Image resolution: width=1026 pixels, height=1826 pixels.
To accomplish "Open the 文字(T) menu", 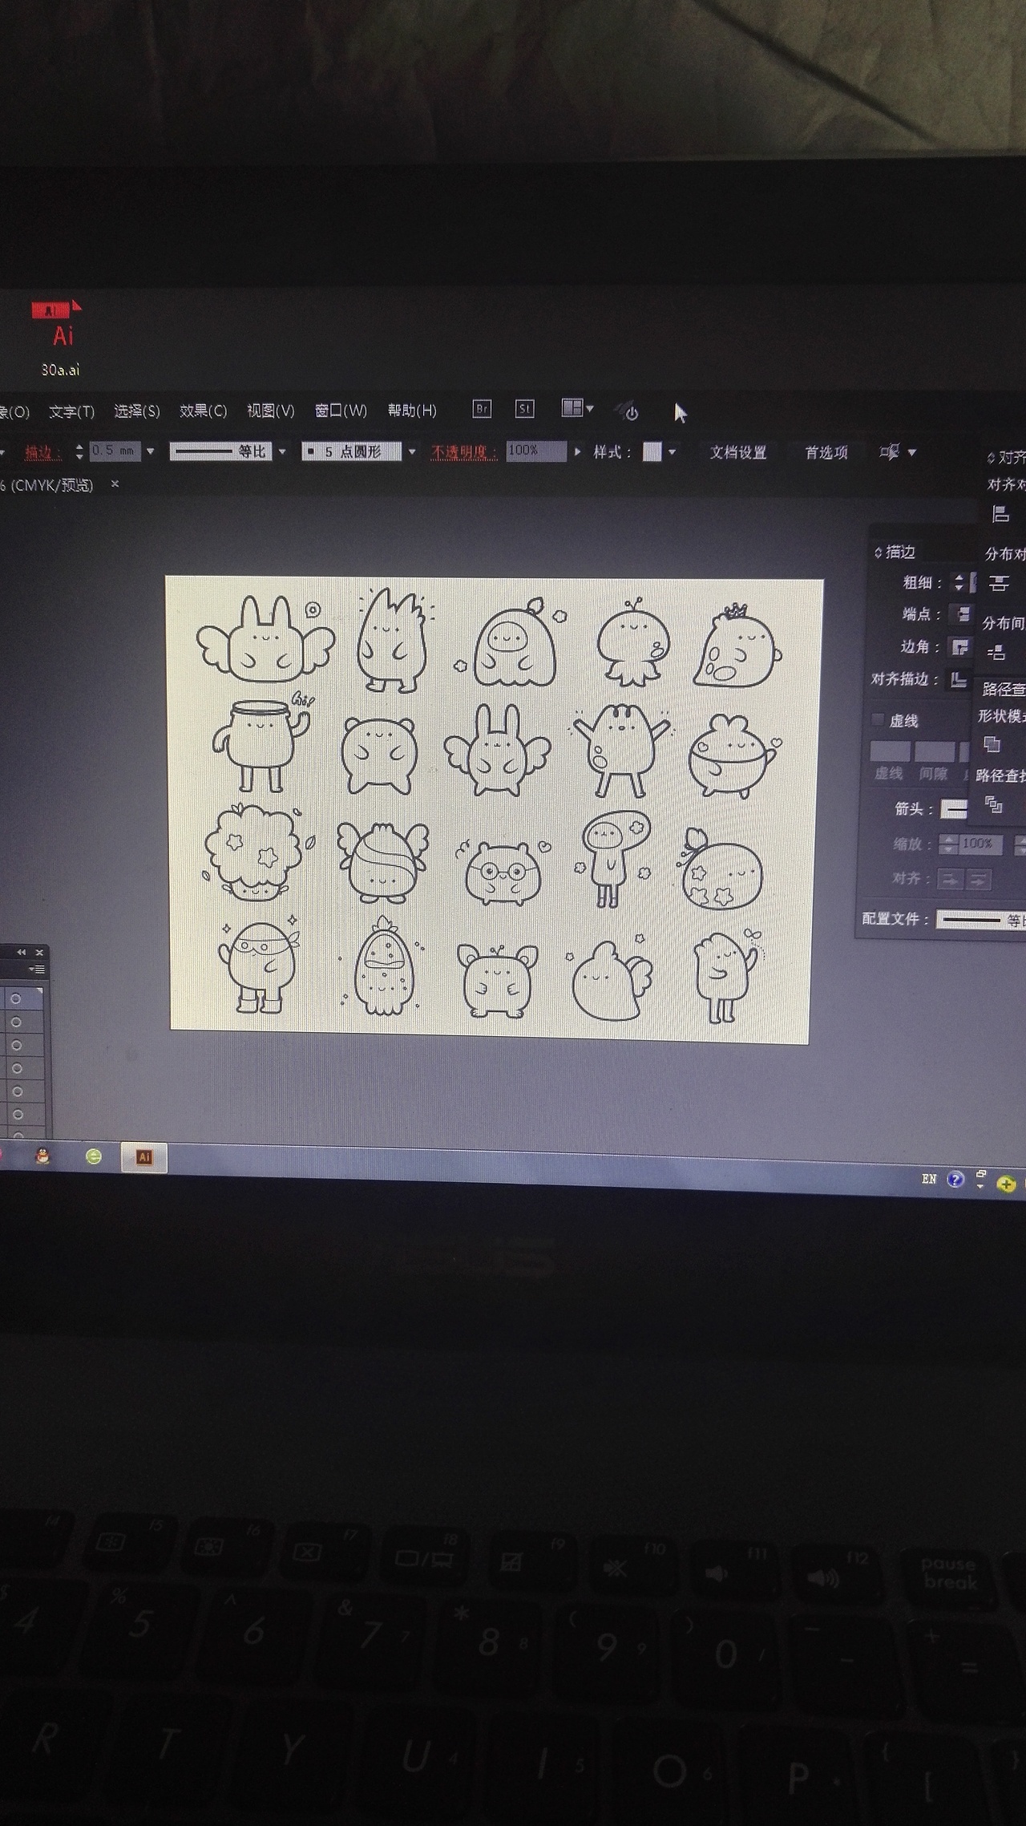I will (x=71, y=411).
